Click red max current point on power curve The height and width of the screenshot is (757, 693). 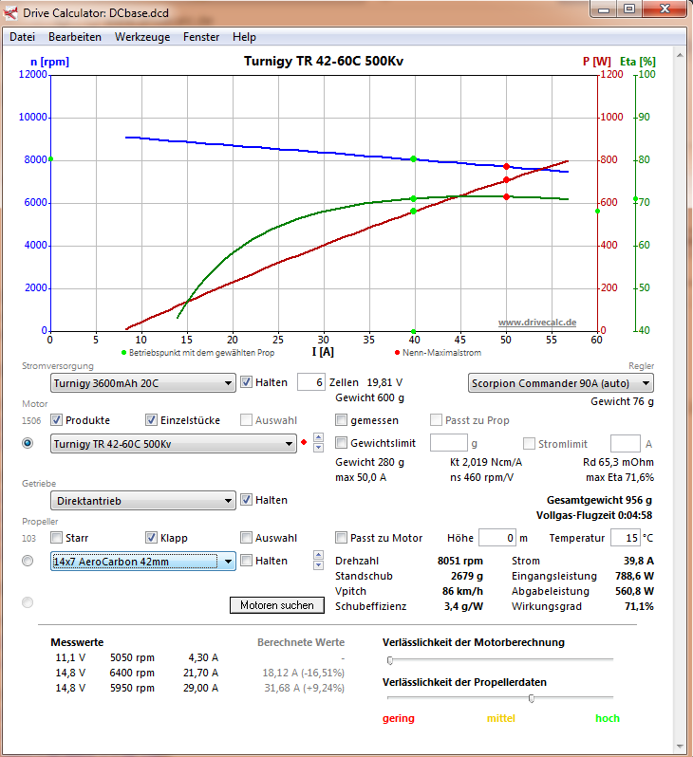point(507,179)
